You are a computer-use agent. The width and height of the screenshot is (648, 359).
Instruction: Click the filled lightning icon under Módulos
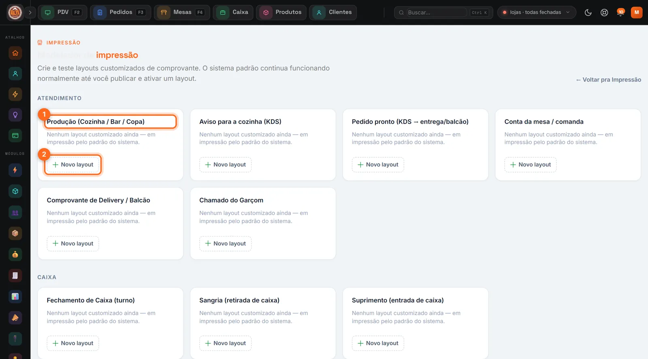pos(15,170)
